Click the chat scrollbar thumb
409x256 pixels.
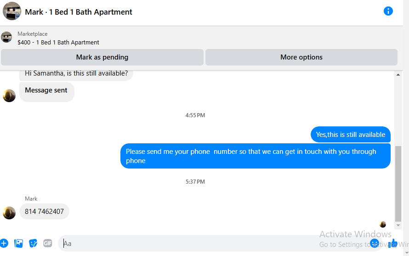click(398, 184)
